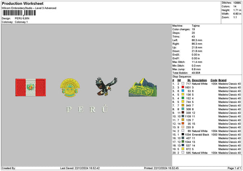Select the yellow swatch in stop 19
243x171 pixels.
tap(183, 149)
